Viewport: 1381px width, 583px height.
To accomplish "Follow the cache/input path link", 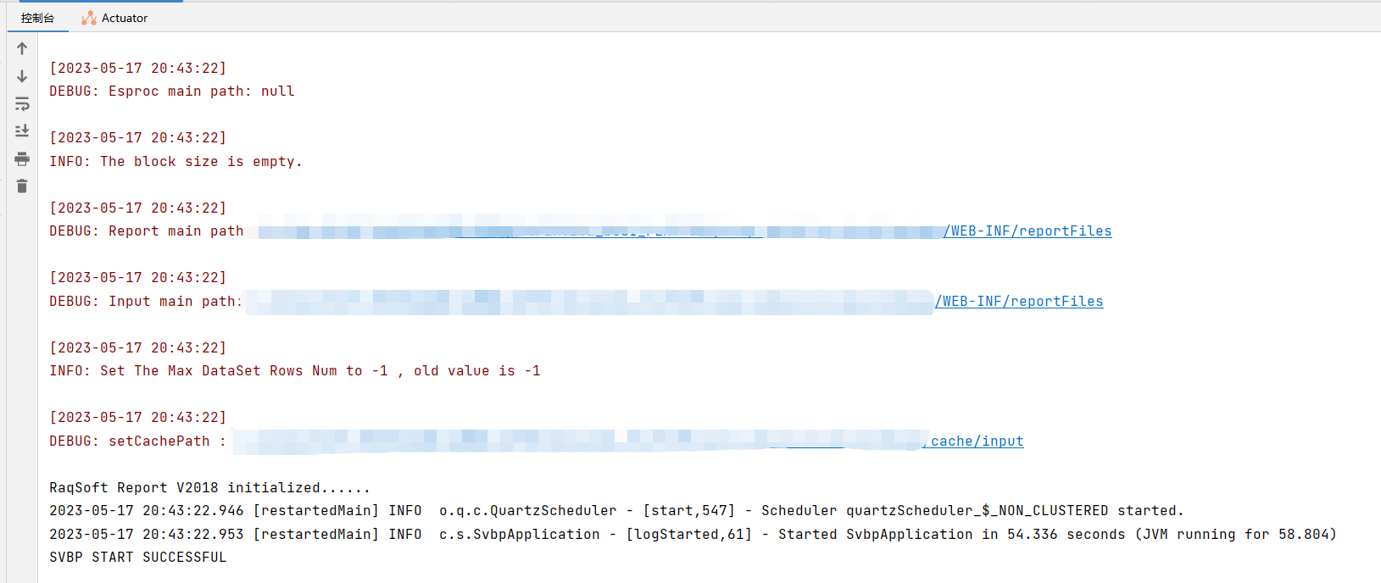I will pos(977,441).
